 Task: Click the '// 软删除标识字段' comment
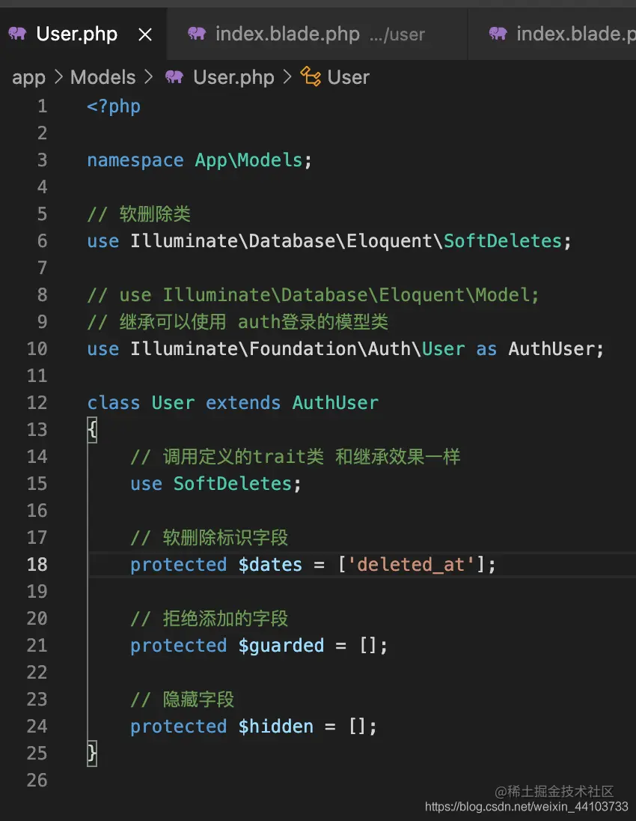pos(210,538)
